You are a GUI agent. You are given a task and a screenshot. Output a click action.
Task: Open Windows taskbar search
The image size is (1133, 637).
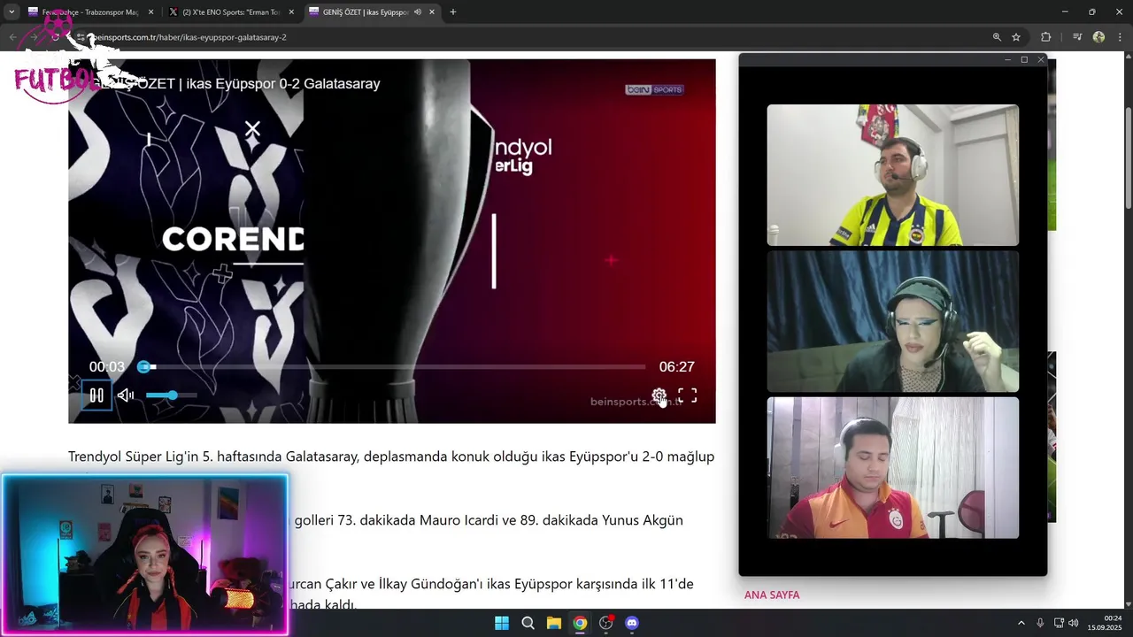528,623
